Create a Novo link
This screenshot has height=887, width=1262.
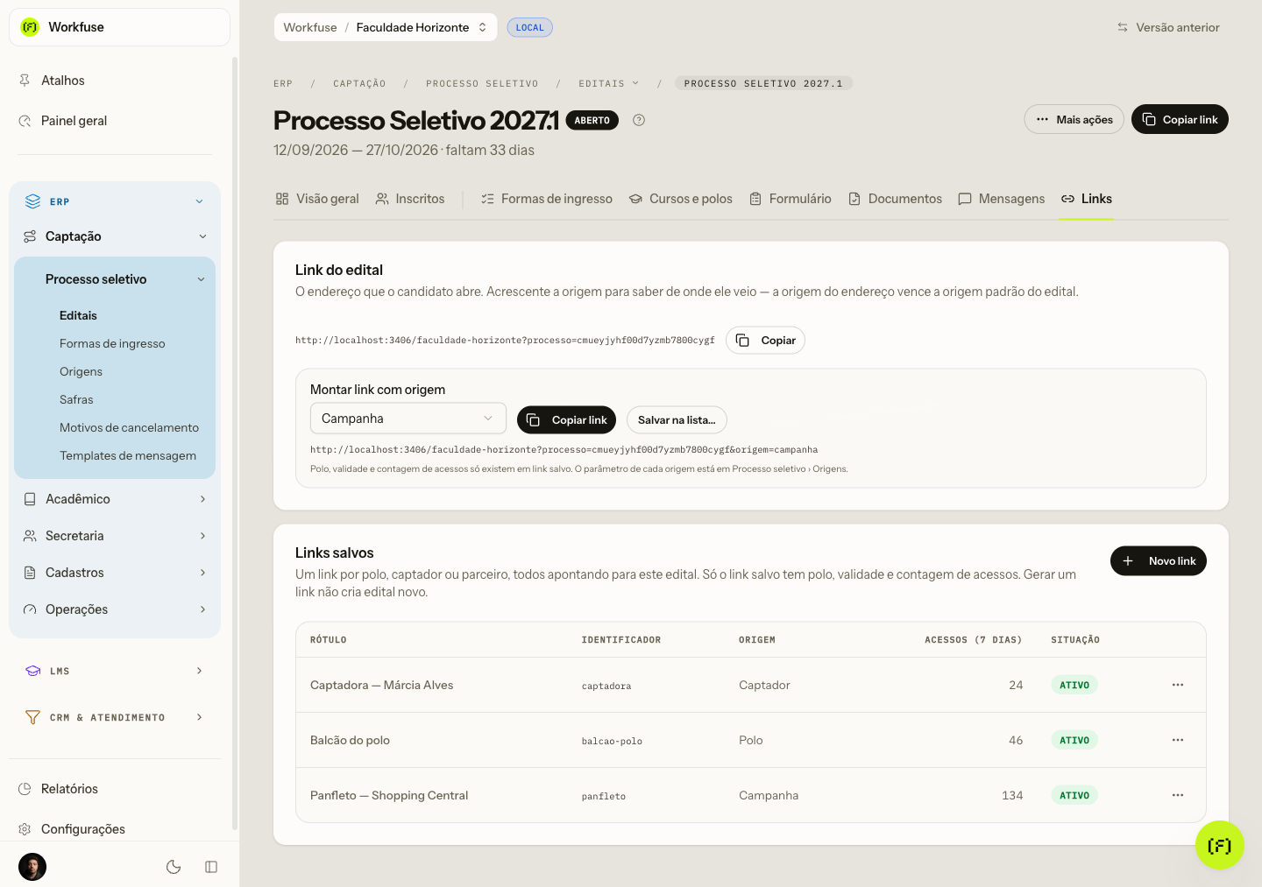tap(1158, 561)
